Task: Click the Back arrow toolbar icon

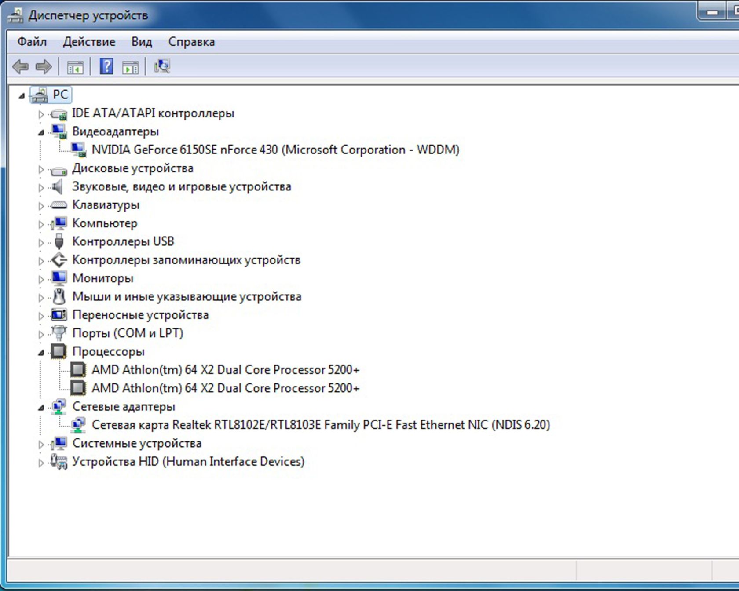Action: tap(20, 66)
